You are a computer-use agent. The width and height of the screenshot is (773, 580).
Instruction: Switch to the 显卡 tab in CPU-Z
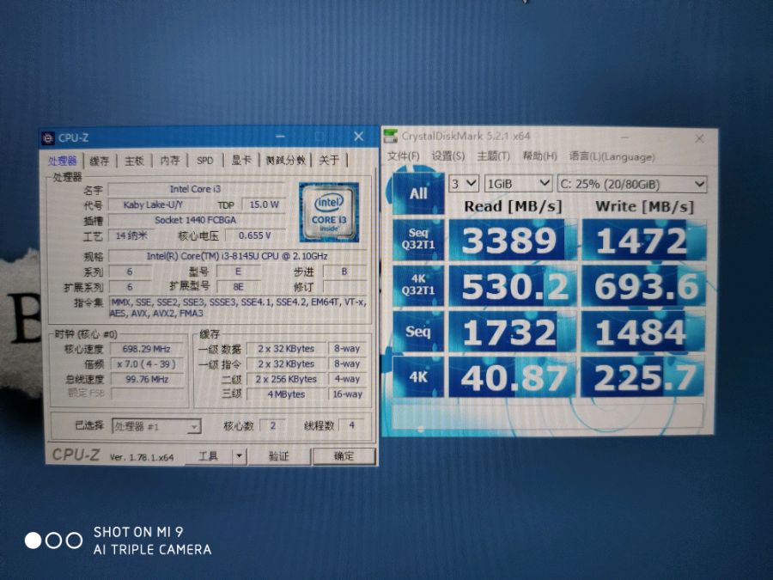pos(241,160)
